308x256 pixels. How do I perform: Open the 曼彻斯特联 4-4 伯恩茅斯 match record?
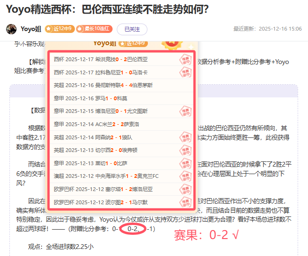click(x=103, y=85)
